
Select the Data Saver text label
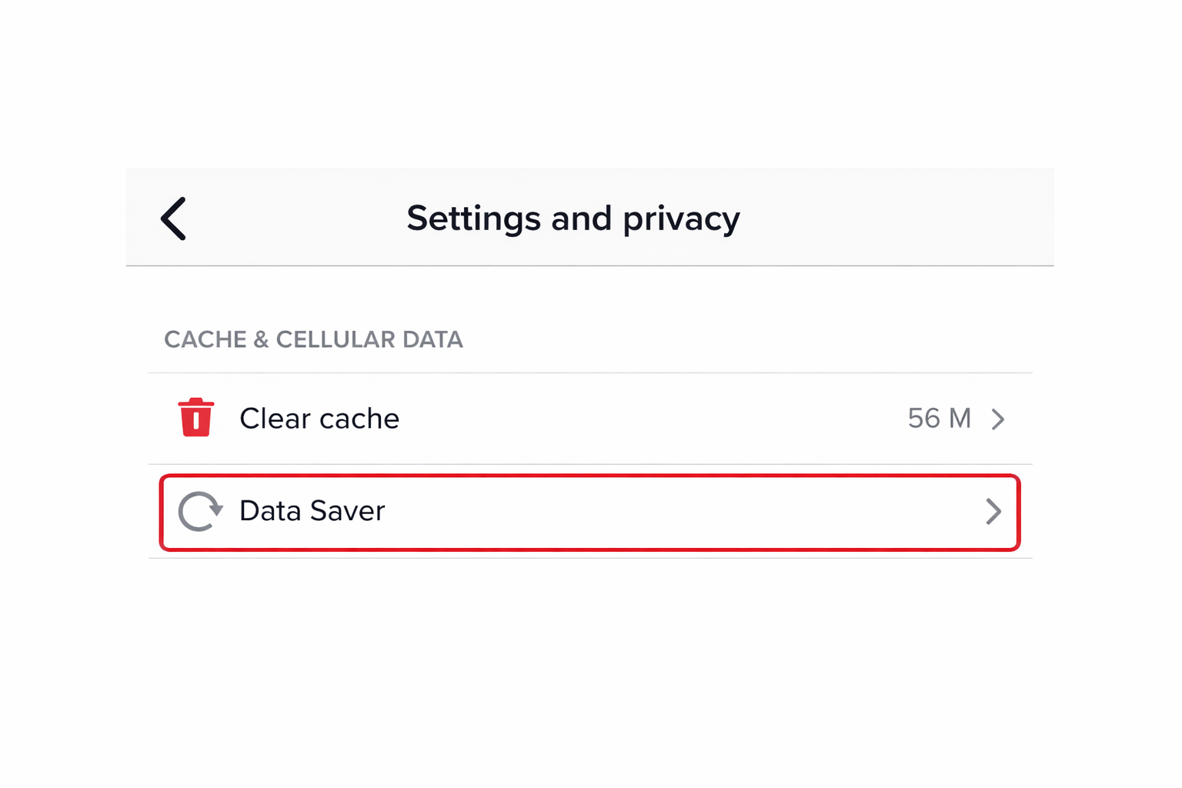click(312, 511)
